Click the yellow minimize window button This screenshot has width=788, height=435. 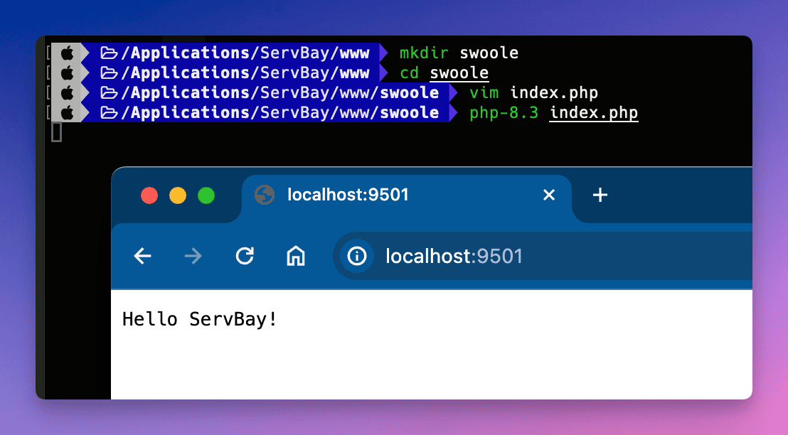click(178, 195)
